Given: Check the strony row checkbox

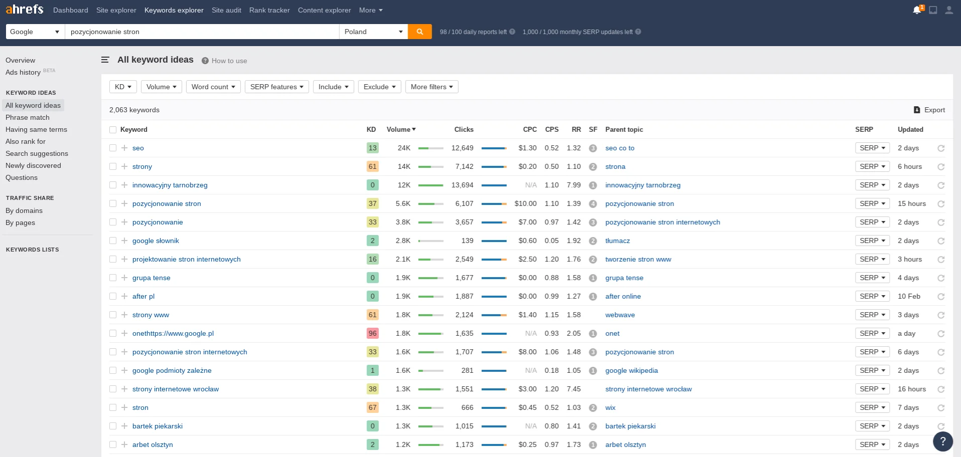Looking at the screenshot, I should [113, 166].
